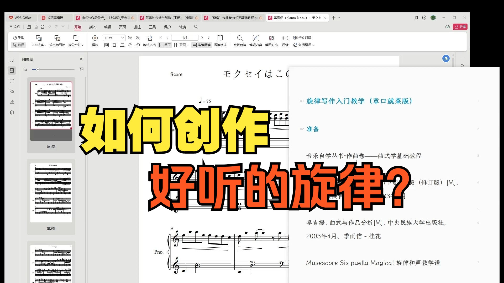The image size is (504, 283).
Task: Click the 压缩 compress tool
Action: pyautogui.click(x=285, y=41)
